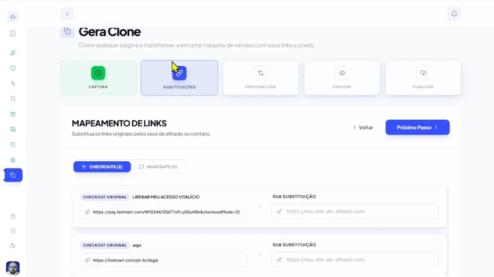Viewport: 494px width, 277px height.
Task: Toggle dark mode with the moon icon
Action: [x=13, y=245]
